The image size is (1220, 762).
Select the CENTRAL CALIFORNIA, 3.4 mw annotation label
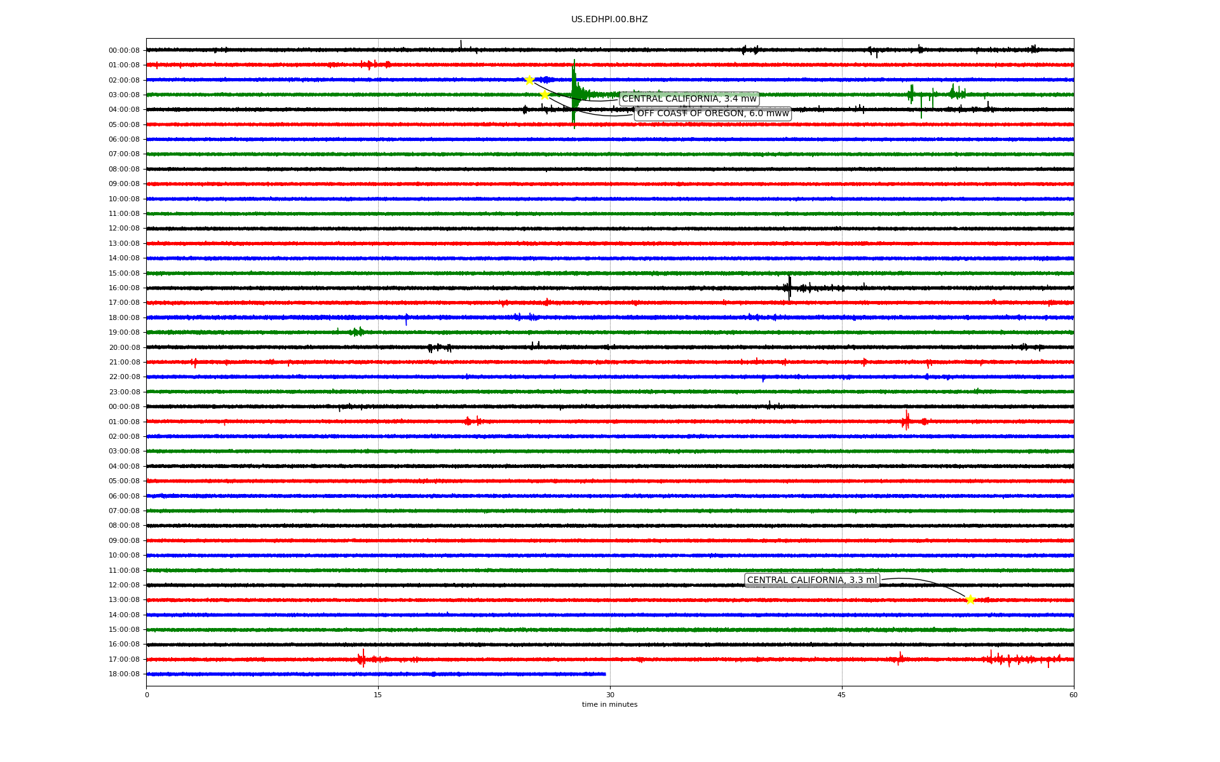pos(689,99)
